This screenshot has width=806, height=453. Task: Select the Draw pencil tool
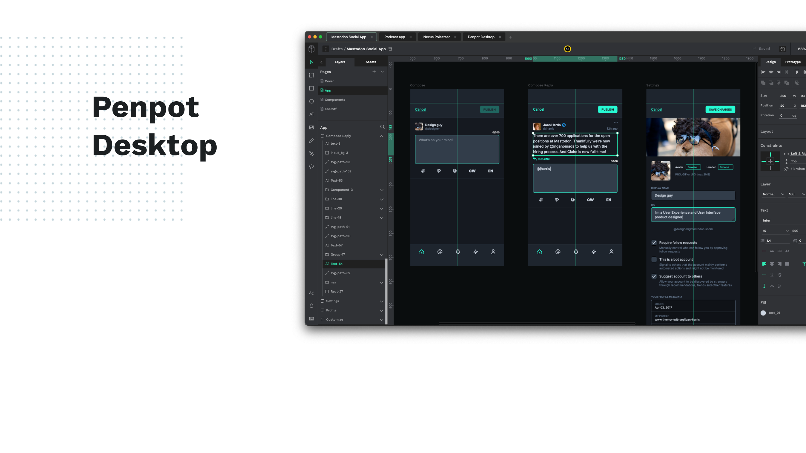click(x=311, y=140)
